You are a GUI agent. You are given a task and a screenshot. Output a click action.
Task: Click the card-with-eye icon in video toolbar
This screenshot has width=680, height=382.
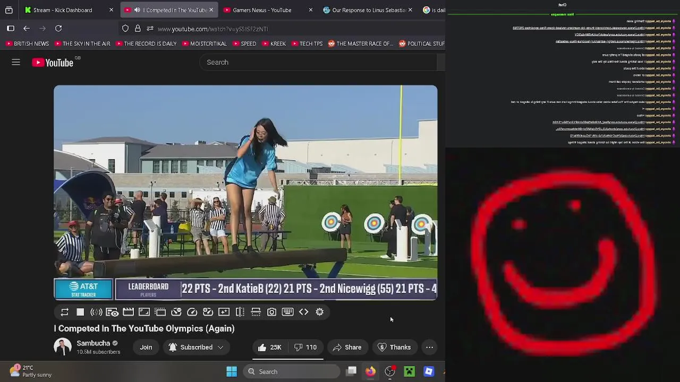click(x=112, y=312)
